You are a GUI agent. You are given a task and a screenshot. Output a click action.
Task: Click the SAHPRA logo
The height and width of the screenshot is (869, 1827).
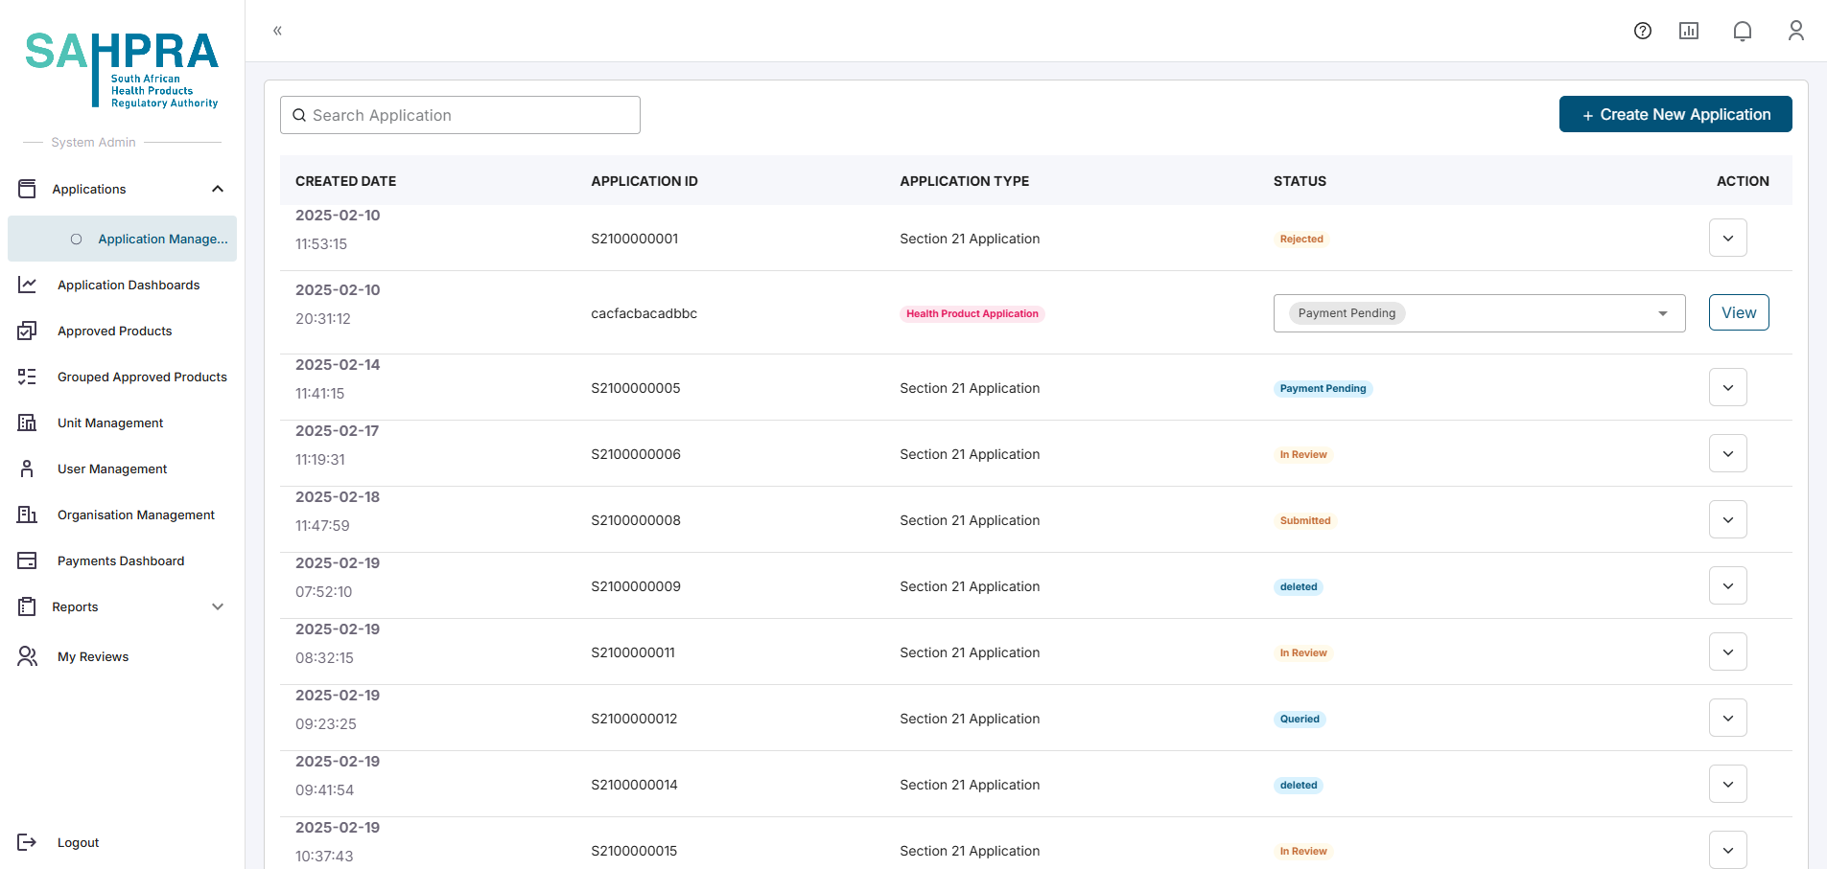click(122, 69)
